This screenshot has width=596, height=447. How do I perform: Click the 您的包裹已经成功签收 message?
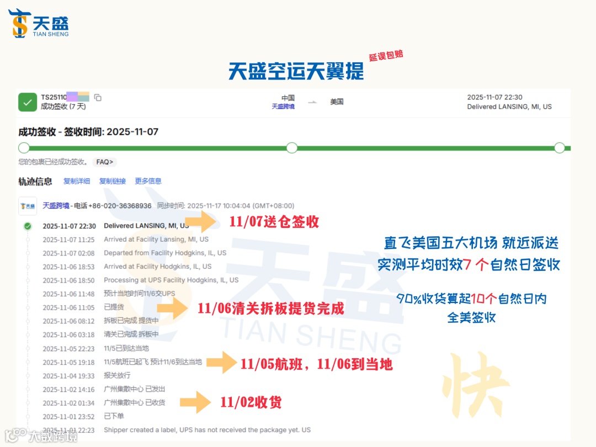[53, 162]
